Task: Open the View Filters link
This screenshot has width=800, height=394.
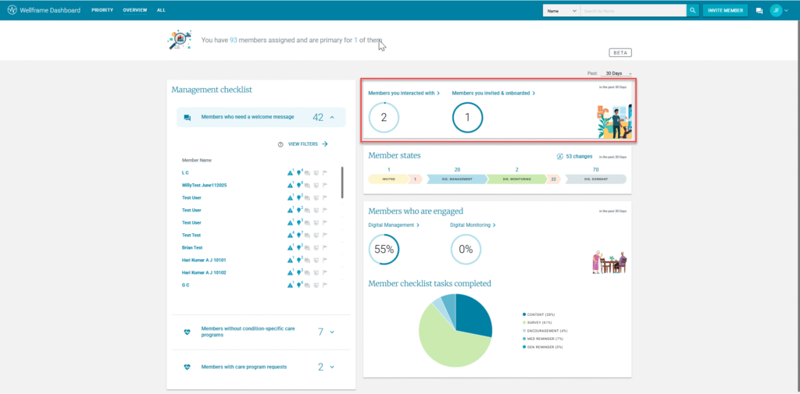Action: coord(308,144)
